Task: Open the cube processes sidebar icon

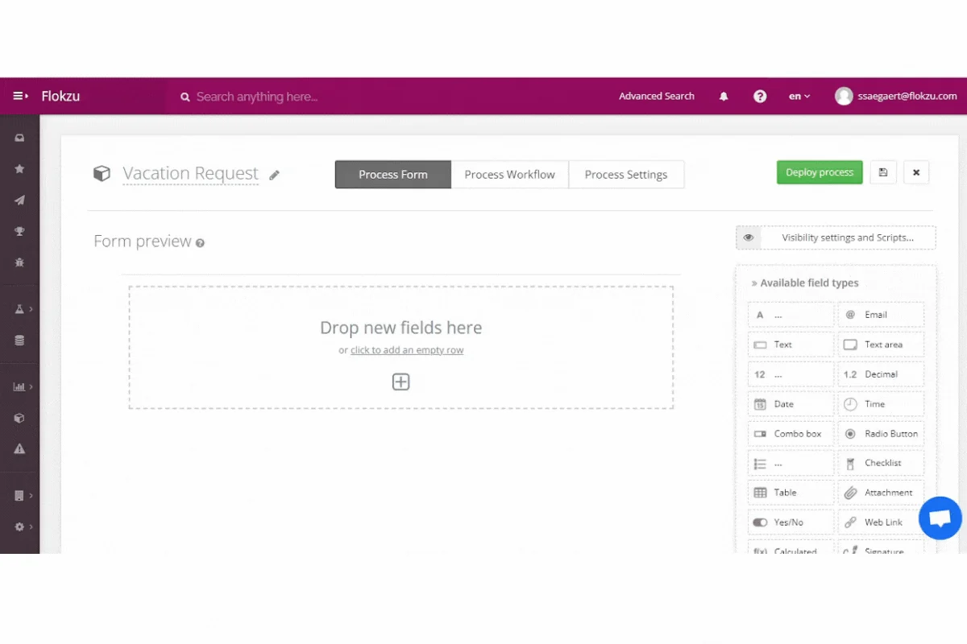Action: tap(19, 419)
